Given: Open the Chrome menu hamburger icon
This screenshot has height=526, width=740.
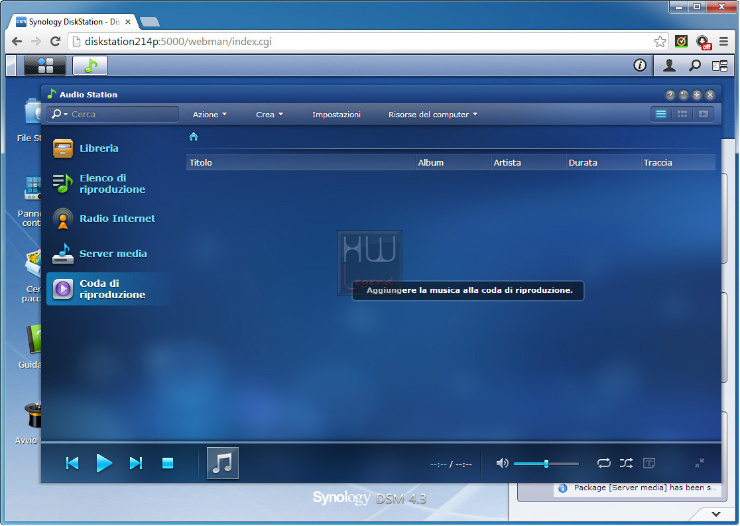Looking at the screenshot, I should pyautogui.click(x=723, y=42).
